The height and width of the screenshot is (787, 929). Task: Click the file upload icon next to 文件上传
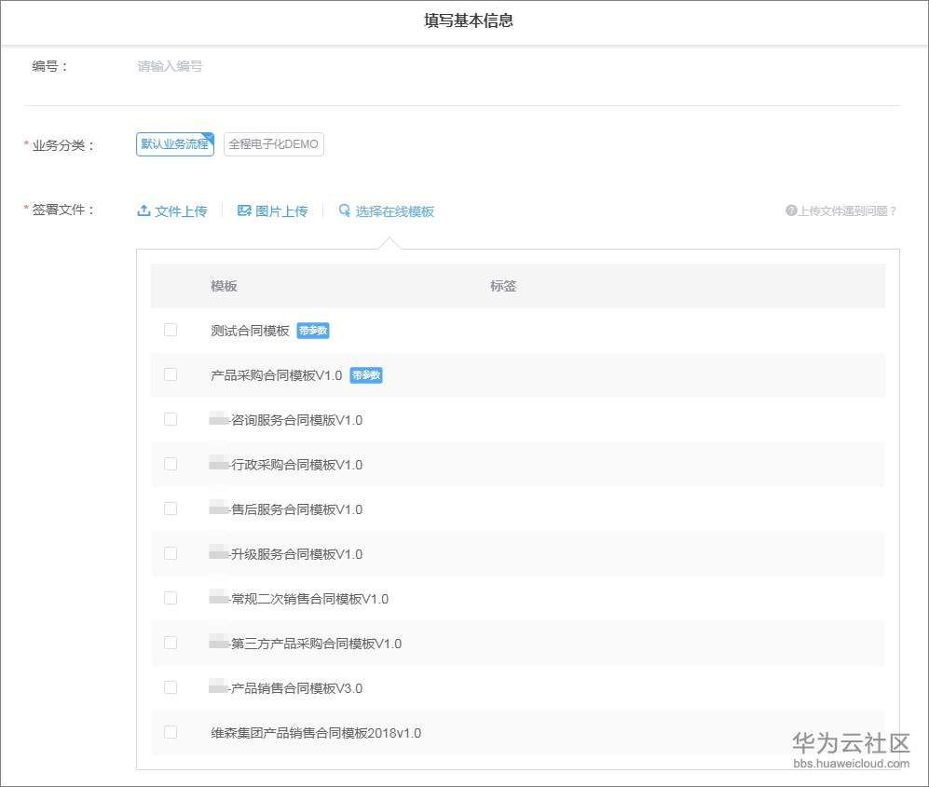(143, 211)
